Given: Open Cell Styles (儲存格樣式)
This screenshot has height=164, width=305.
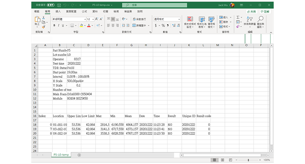Looking at the screenshot, I should point(211,22).
